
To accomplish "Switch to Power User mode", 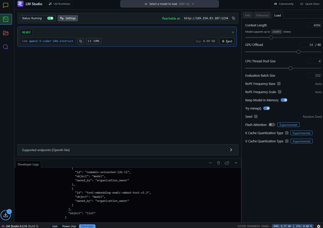I will click(69, 226).
